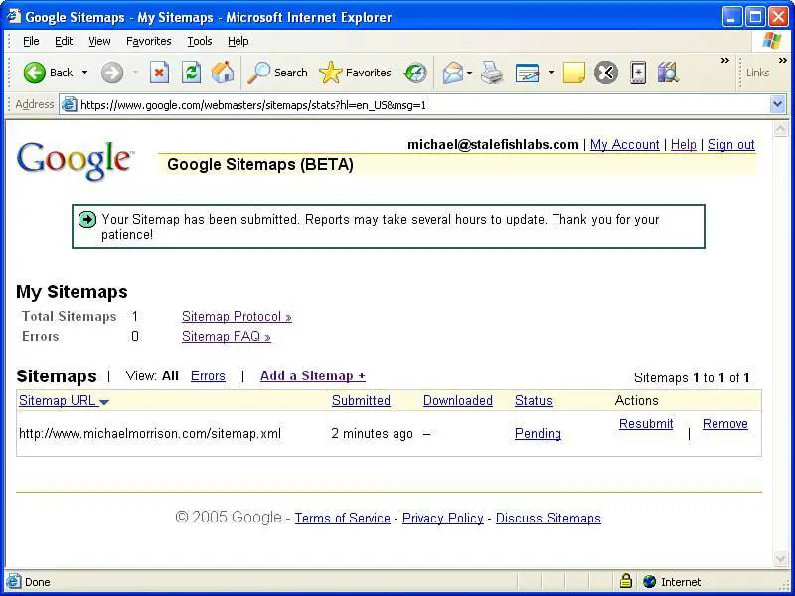795x596 pixels.
Task: Open the Favorites menu in the menu bar
Action: point(148,41)
